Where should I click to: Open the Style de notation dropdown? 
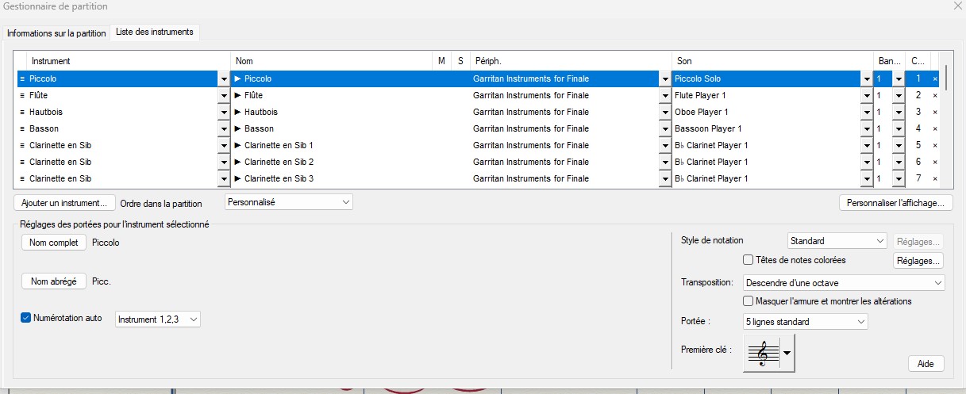pos(837,241)
